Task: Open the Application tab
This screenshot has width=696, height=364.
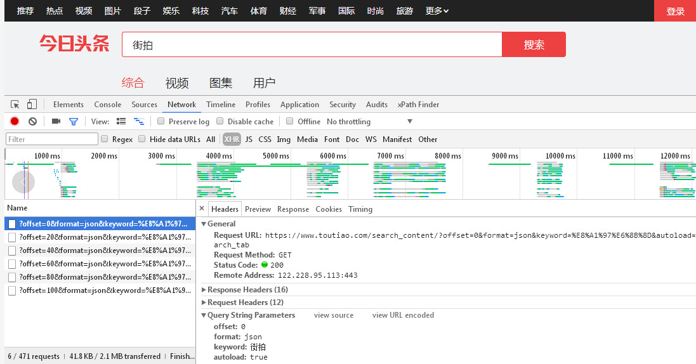Action: click(299, 104)
